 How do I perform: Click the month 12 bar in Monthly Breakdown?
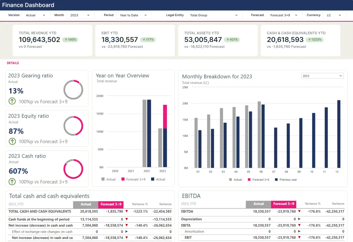pos(339,134)
